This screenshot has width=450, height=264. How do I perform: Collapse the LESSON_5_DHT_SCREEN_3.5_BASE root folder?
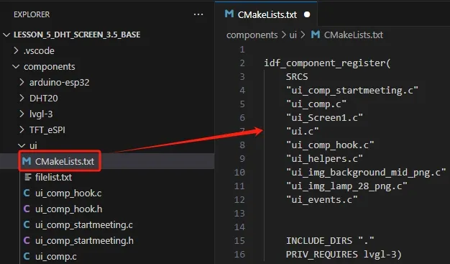pyautogui.click(x=6, y=35)
